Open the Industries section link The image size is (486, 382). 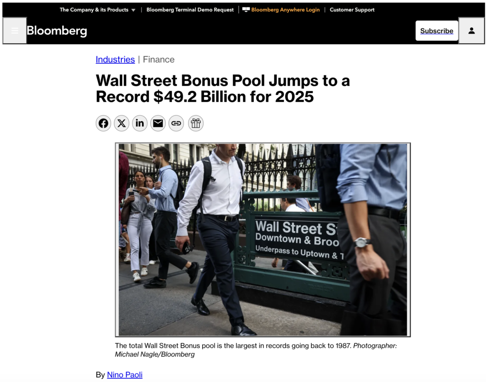(x=115, y=59)
